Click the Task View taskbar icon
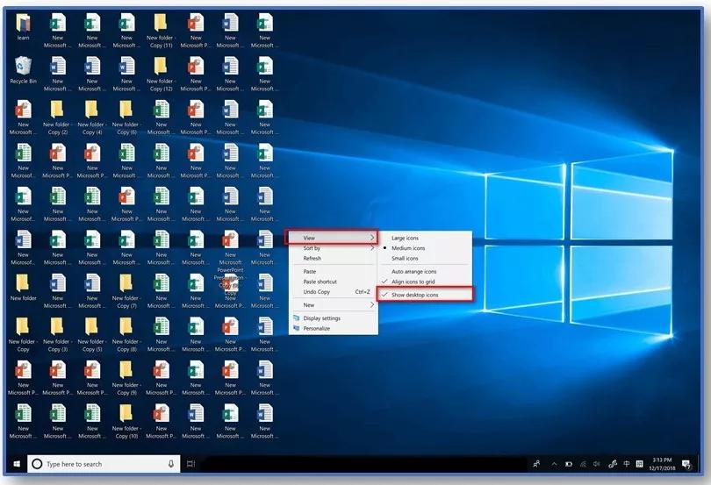 (190, 463)
